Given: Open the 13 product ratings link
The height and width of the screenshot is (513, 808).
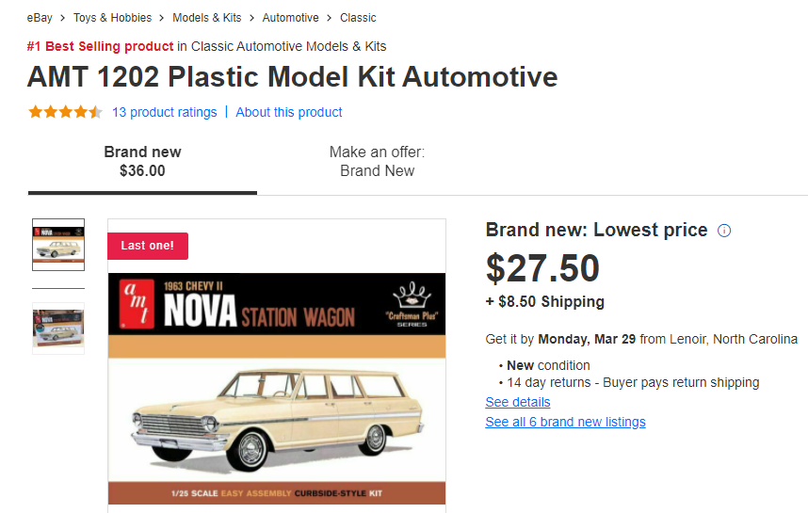Looking at the screenshot, I should 165,112.
